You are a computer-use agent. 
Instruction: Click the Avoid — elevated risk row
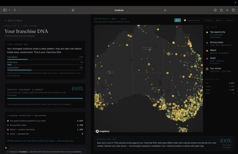[45, 134]
